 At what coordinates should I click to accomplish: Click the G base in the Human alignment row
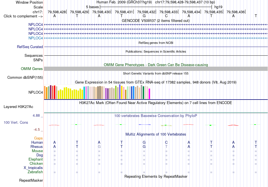coord(144,142)
